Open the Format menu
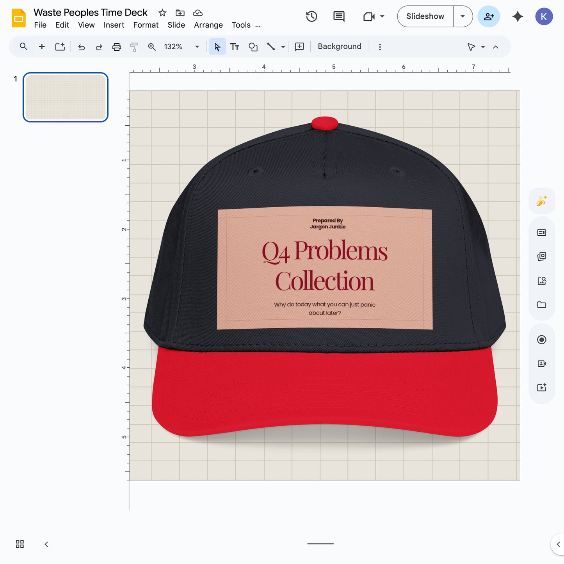Image resolution: width=564 pixels, height=564 pixels. 146,25
